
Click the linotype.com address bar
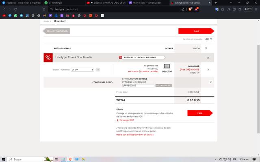click(116, 9)
